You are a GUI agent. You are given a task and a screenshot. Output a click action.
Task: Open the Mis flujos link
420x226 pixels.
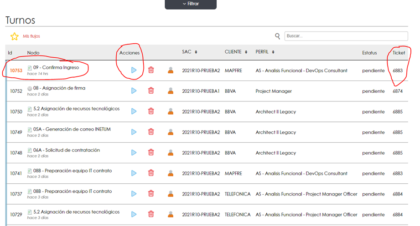31,36
